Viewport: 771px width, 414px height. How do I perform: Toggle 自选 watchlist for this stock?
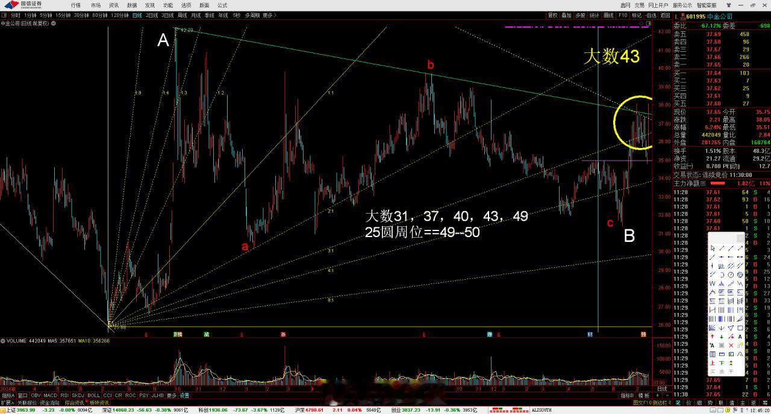pyautogui.click(x=651, y=16)
